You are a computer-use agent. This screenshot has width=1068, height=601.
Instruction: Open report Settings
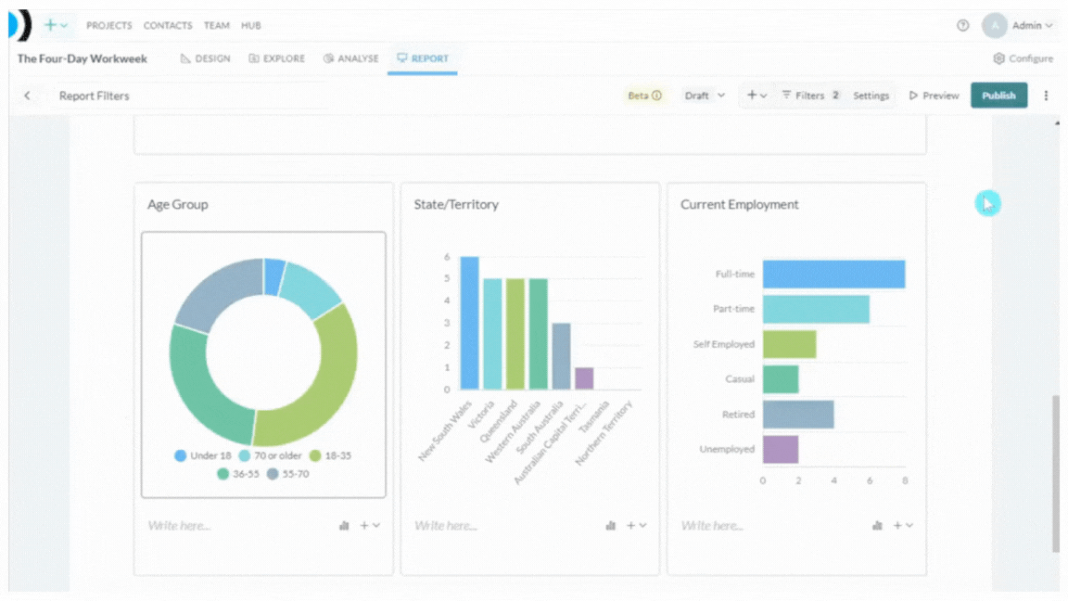(871, 96)
